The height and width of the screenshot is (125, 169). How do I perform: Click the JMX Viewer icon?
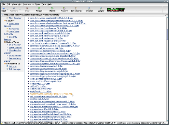(8, 45)
